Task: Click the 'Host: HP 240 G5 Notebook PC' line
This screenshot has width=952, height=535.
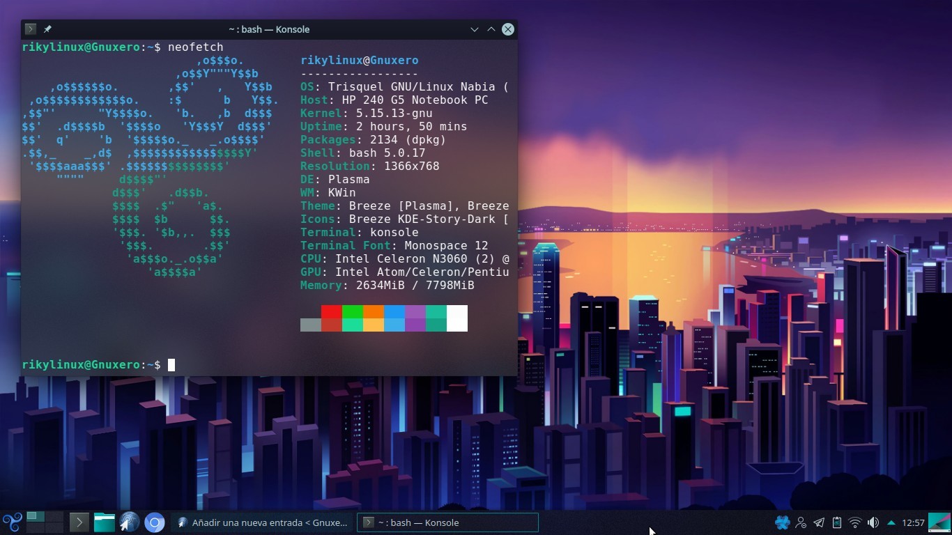Action: pyautogui.click(x=394, y=100)
